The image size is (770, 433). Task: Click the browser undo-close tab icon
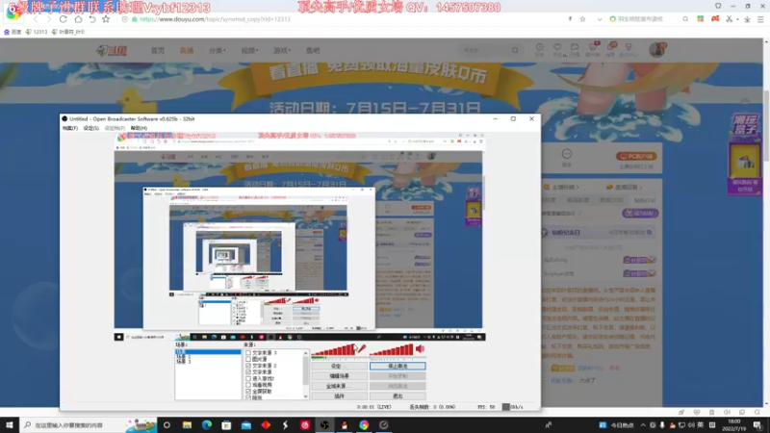pos(92,19)
